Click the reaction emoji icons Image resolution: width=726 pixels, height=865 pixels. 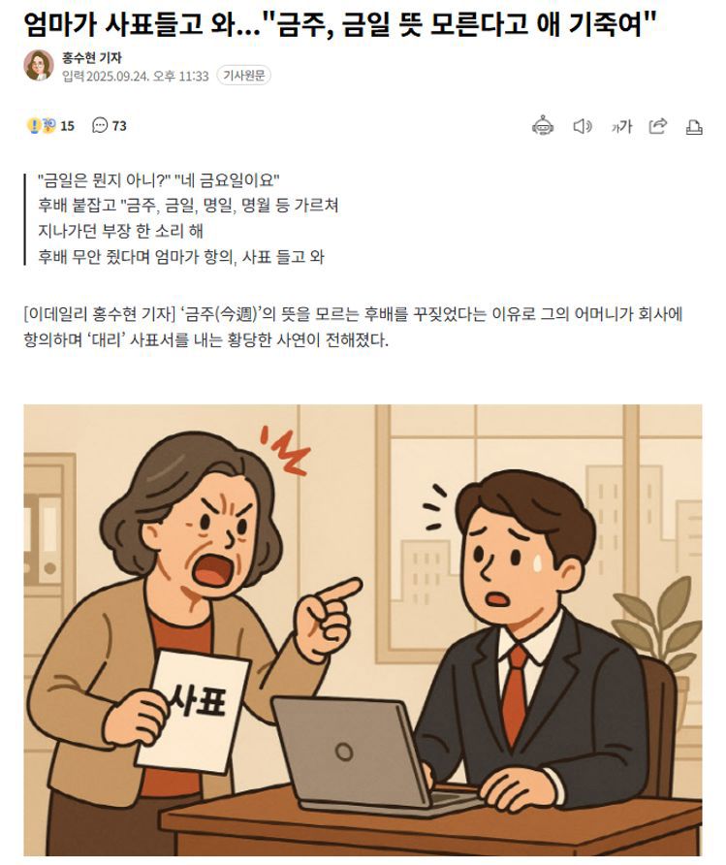coord(42,126)
